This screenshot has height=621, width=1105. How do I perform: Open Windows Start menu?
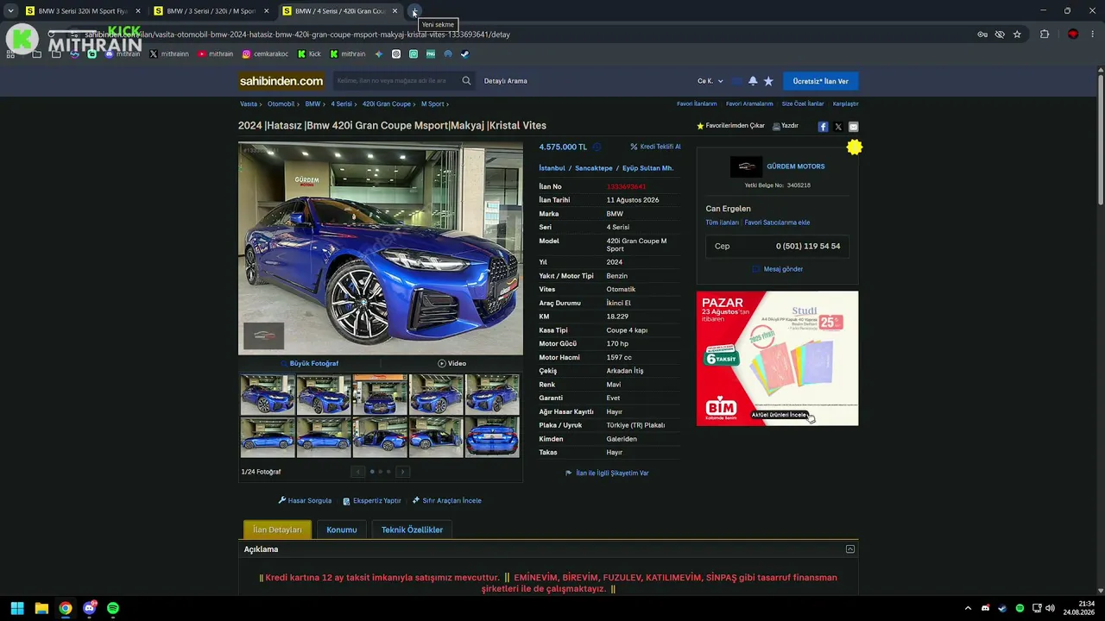(x=17, y=608)
